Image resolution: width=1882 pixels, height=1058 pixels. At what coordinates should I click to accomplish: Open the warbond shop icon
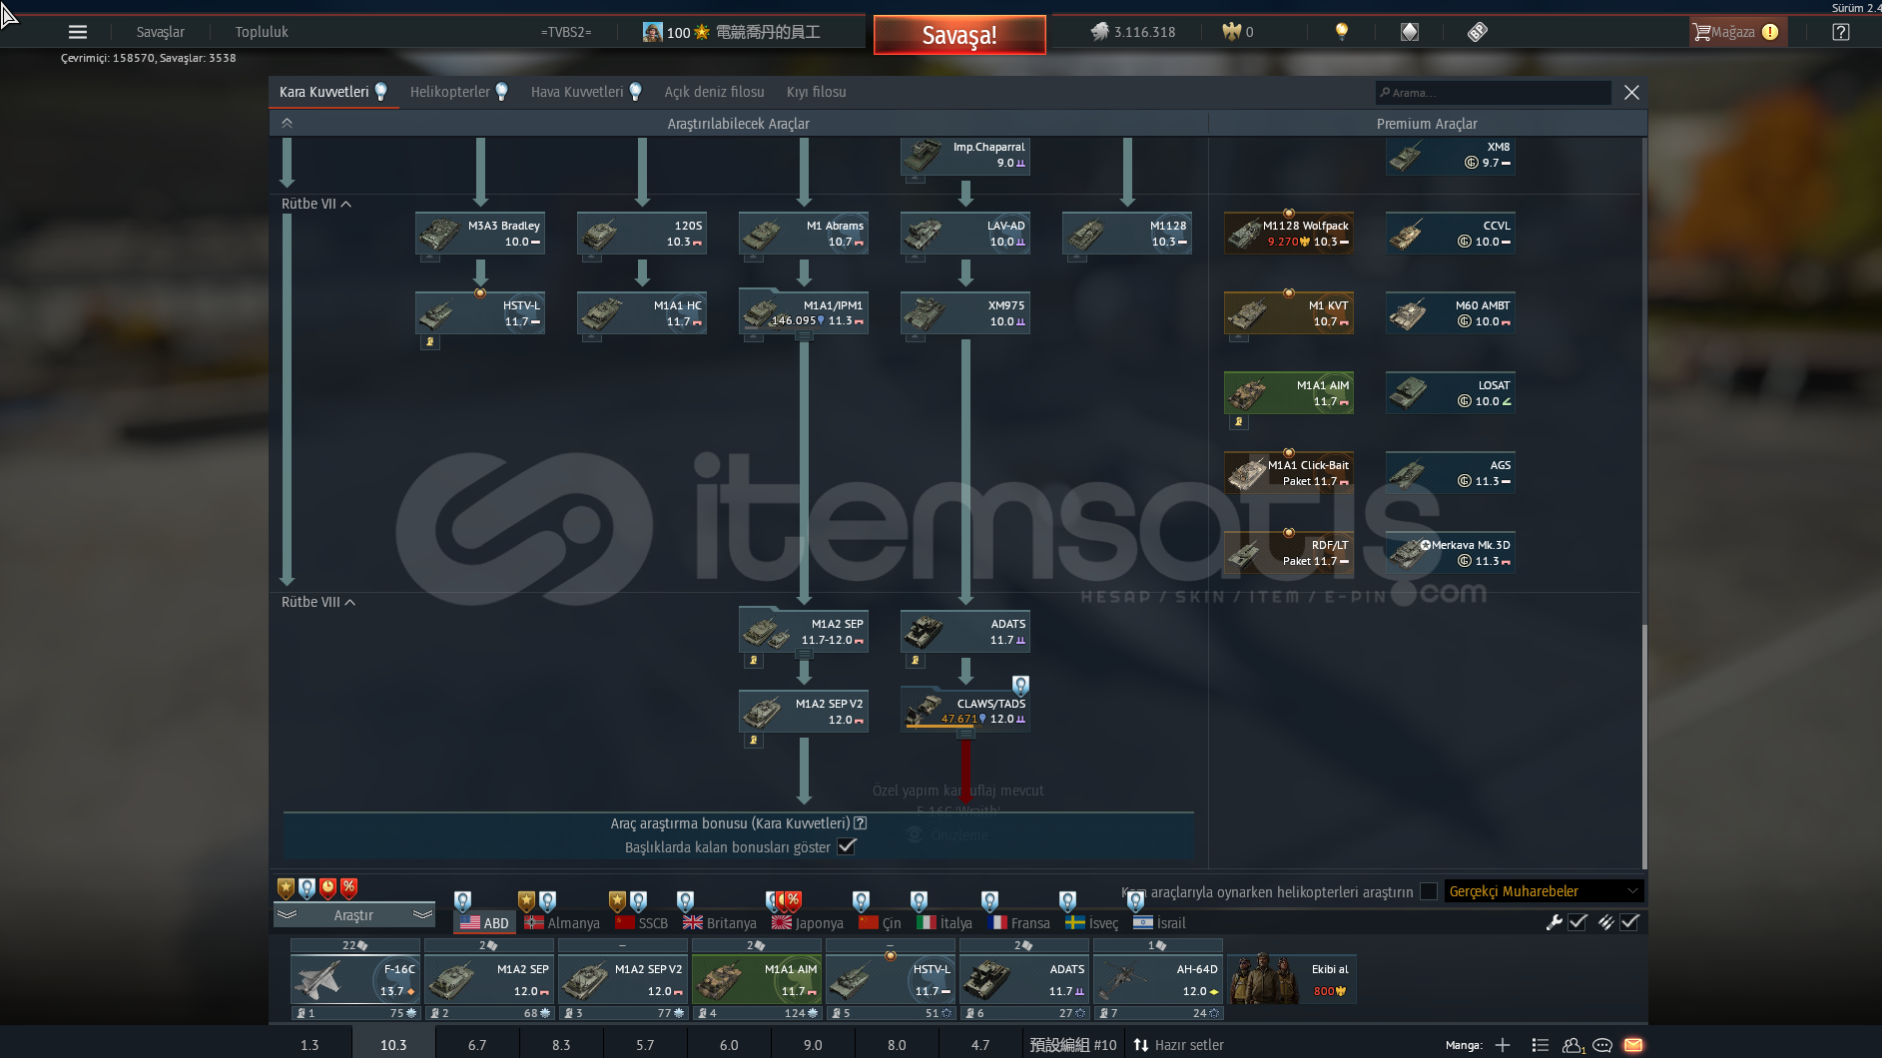(x=1409, y=32)
